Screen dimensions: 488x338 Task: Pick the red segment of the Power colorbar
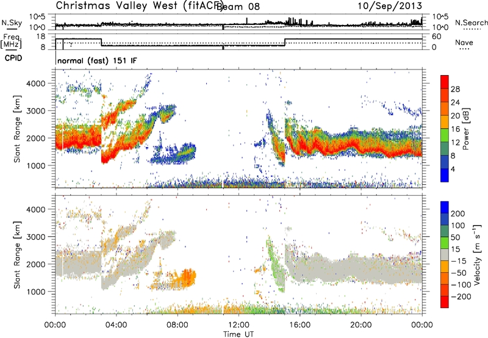pos(445,82)
